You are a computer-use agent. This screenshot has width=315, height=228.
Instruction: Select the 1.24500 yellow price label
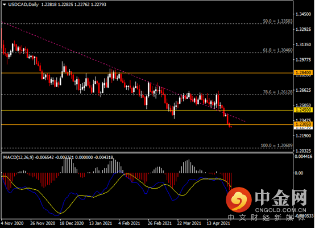click(303, 110)
